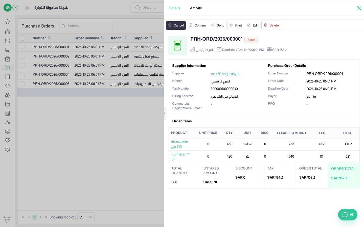This screenshot has width=364, height=227.
Task: Edit the purchase order
Action: [x=253, y=25]
